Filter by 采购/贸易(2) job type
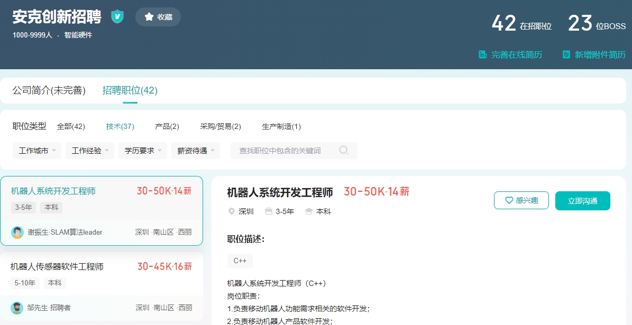This screenshot has width=632, height=325. pyautogui.click(x=221, y=126)
